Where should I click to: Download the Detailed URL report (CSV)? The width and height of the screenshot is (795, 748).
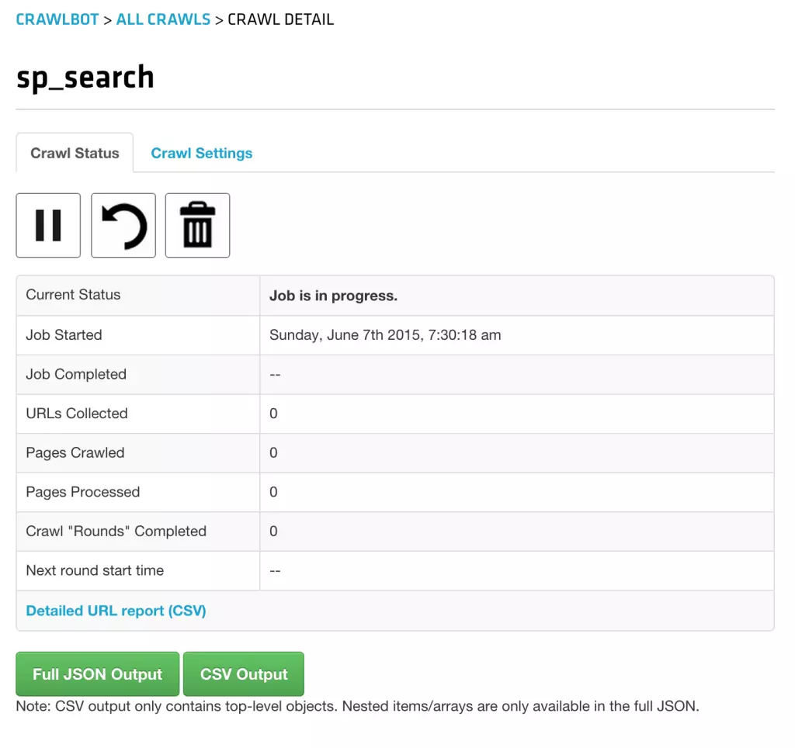point(116,611)
